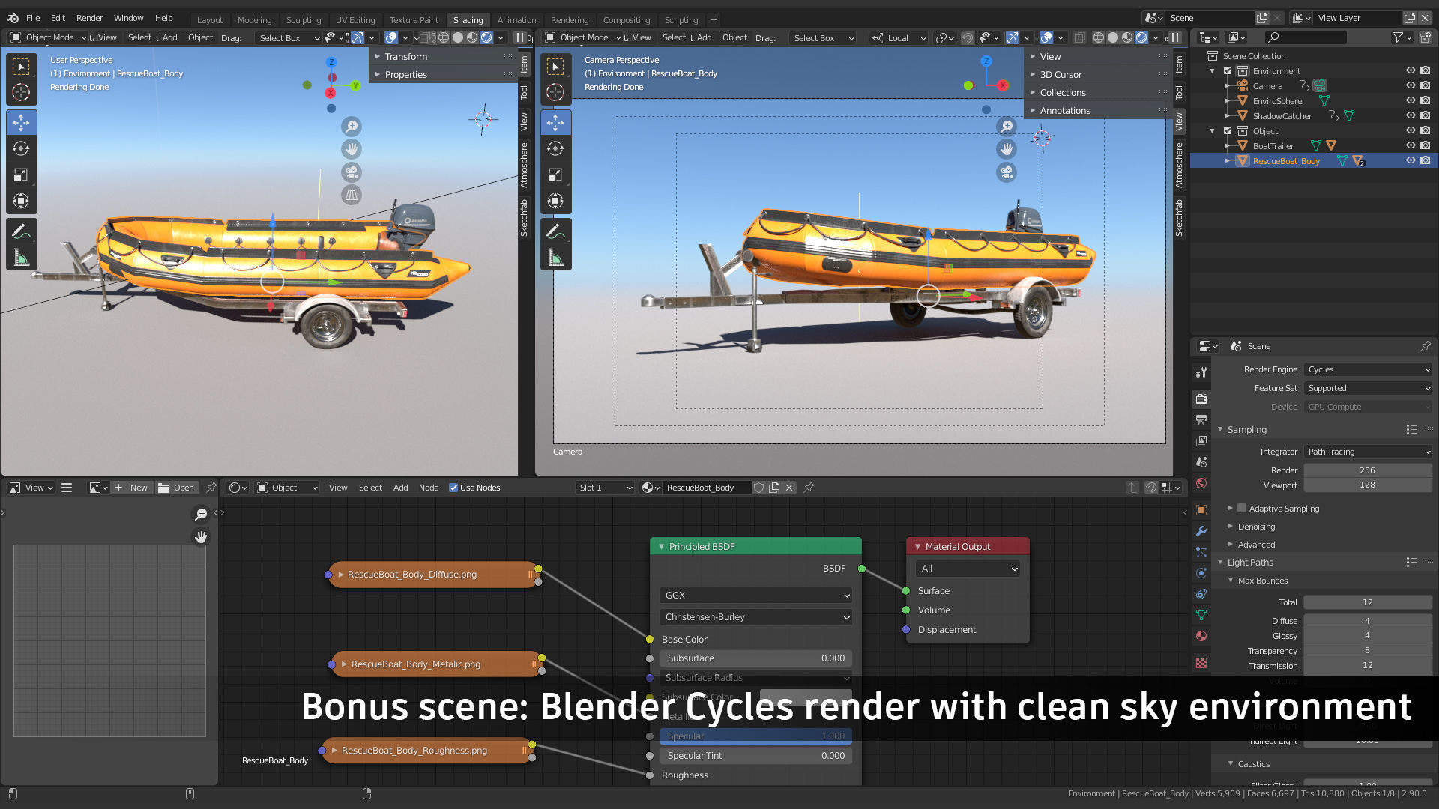Open the Render menu

[89, 18]
